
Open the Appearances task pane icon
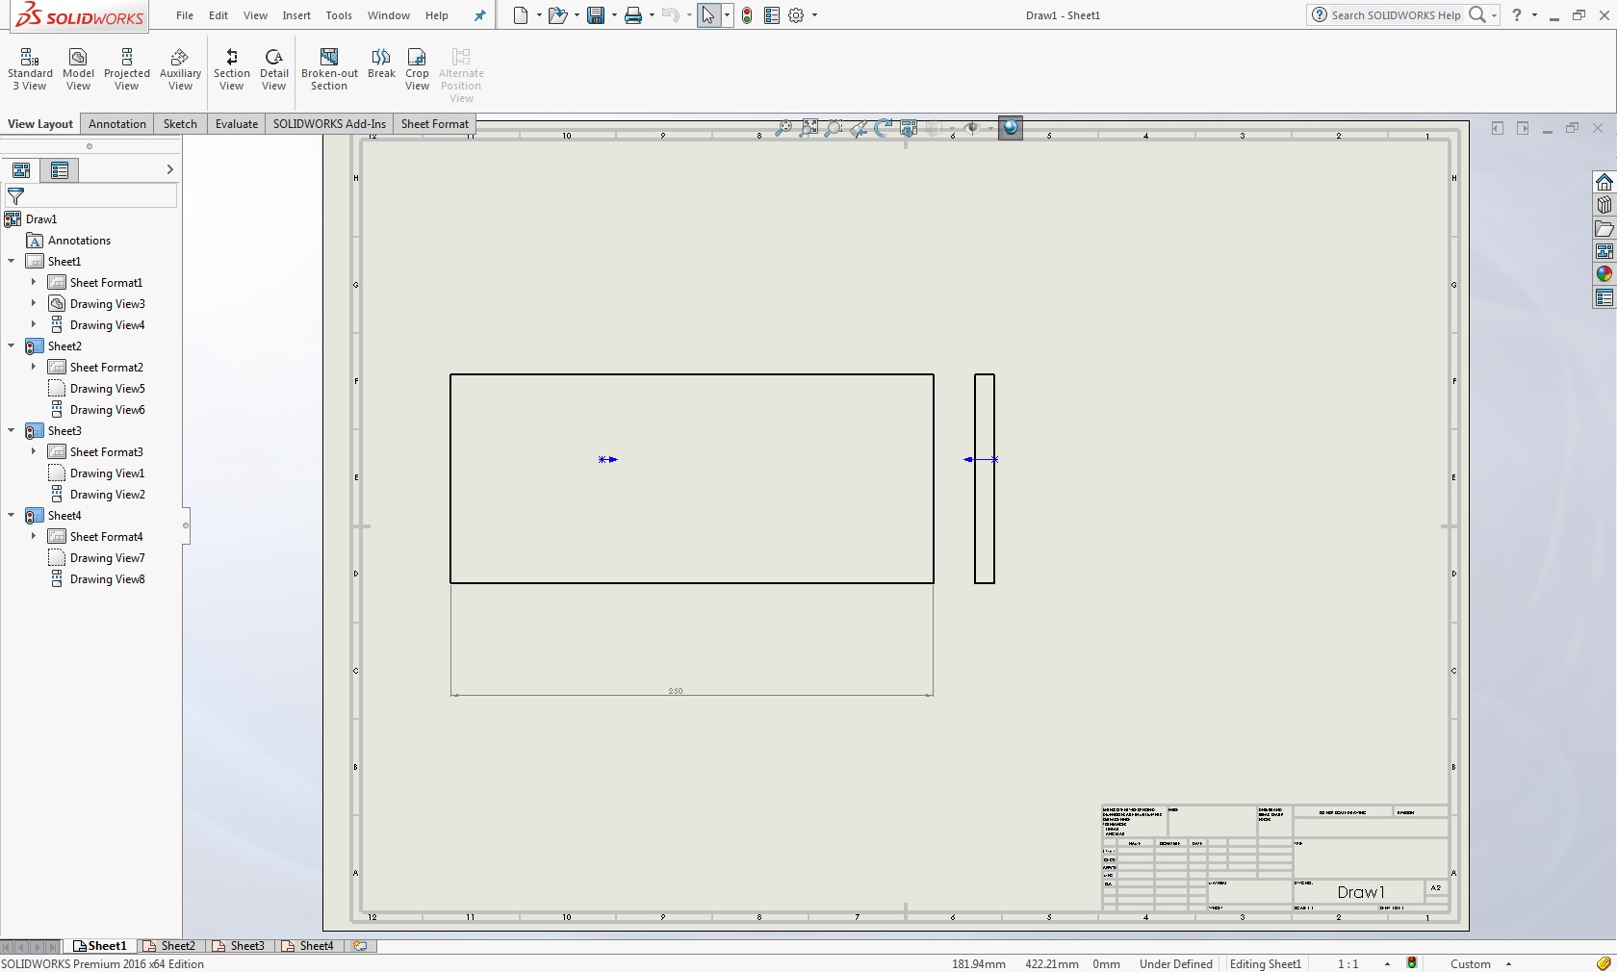pos(1604,274)
